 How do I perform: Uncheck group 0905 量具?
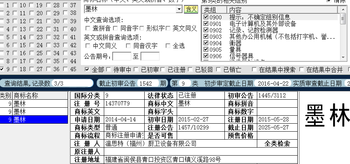(x=206, y=49)
